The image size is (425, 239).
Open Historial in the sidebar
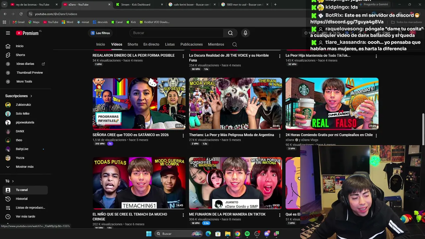(x=25, y=199)
